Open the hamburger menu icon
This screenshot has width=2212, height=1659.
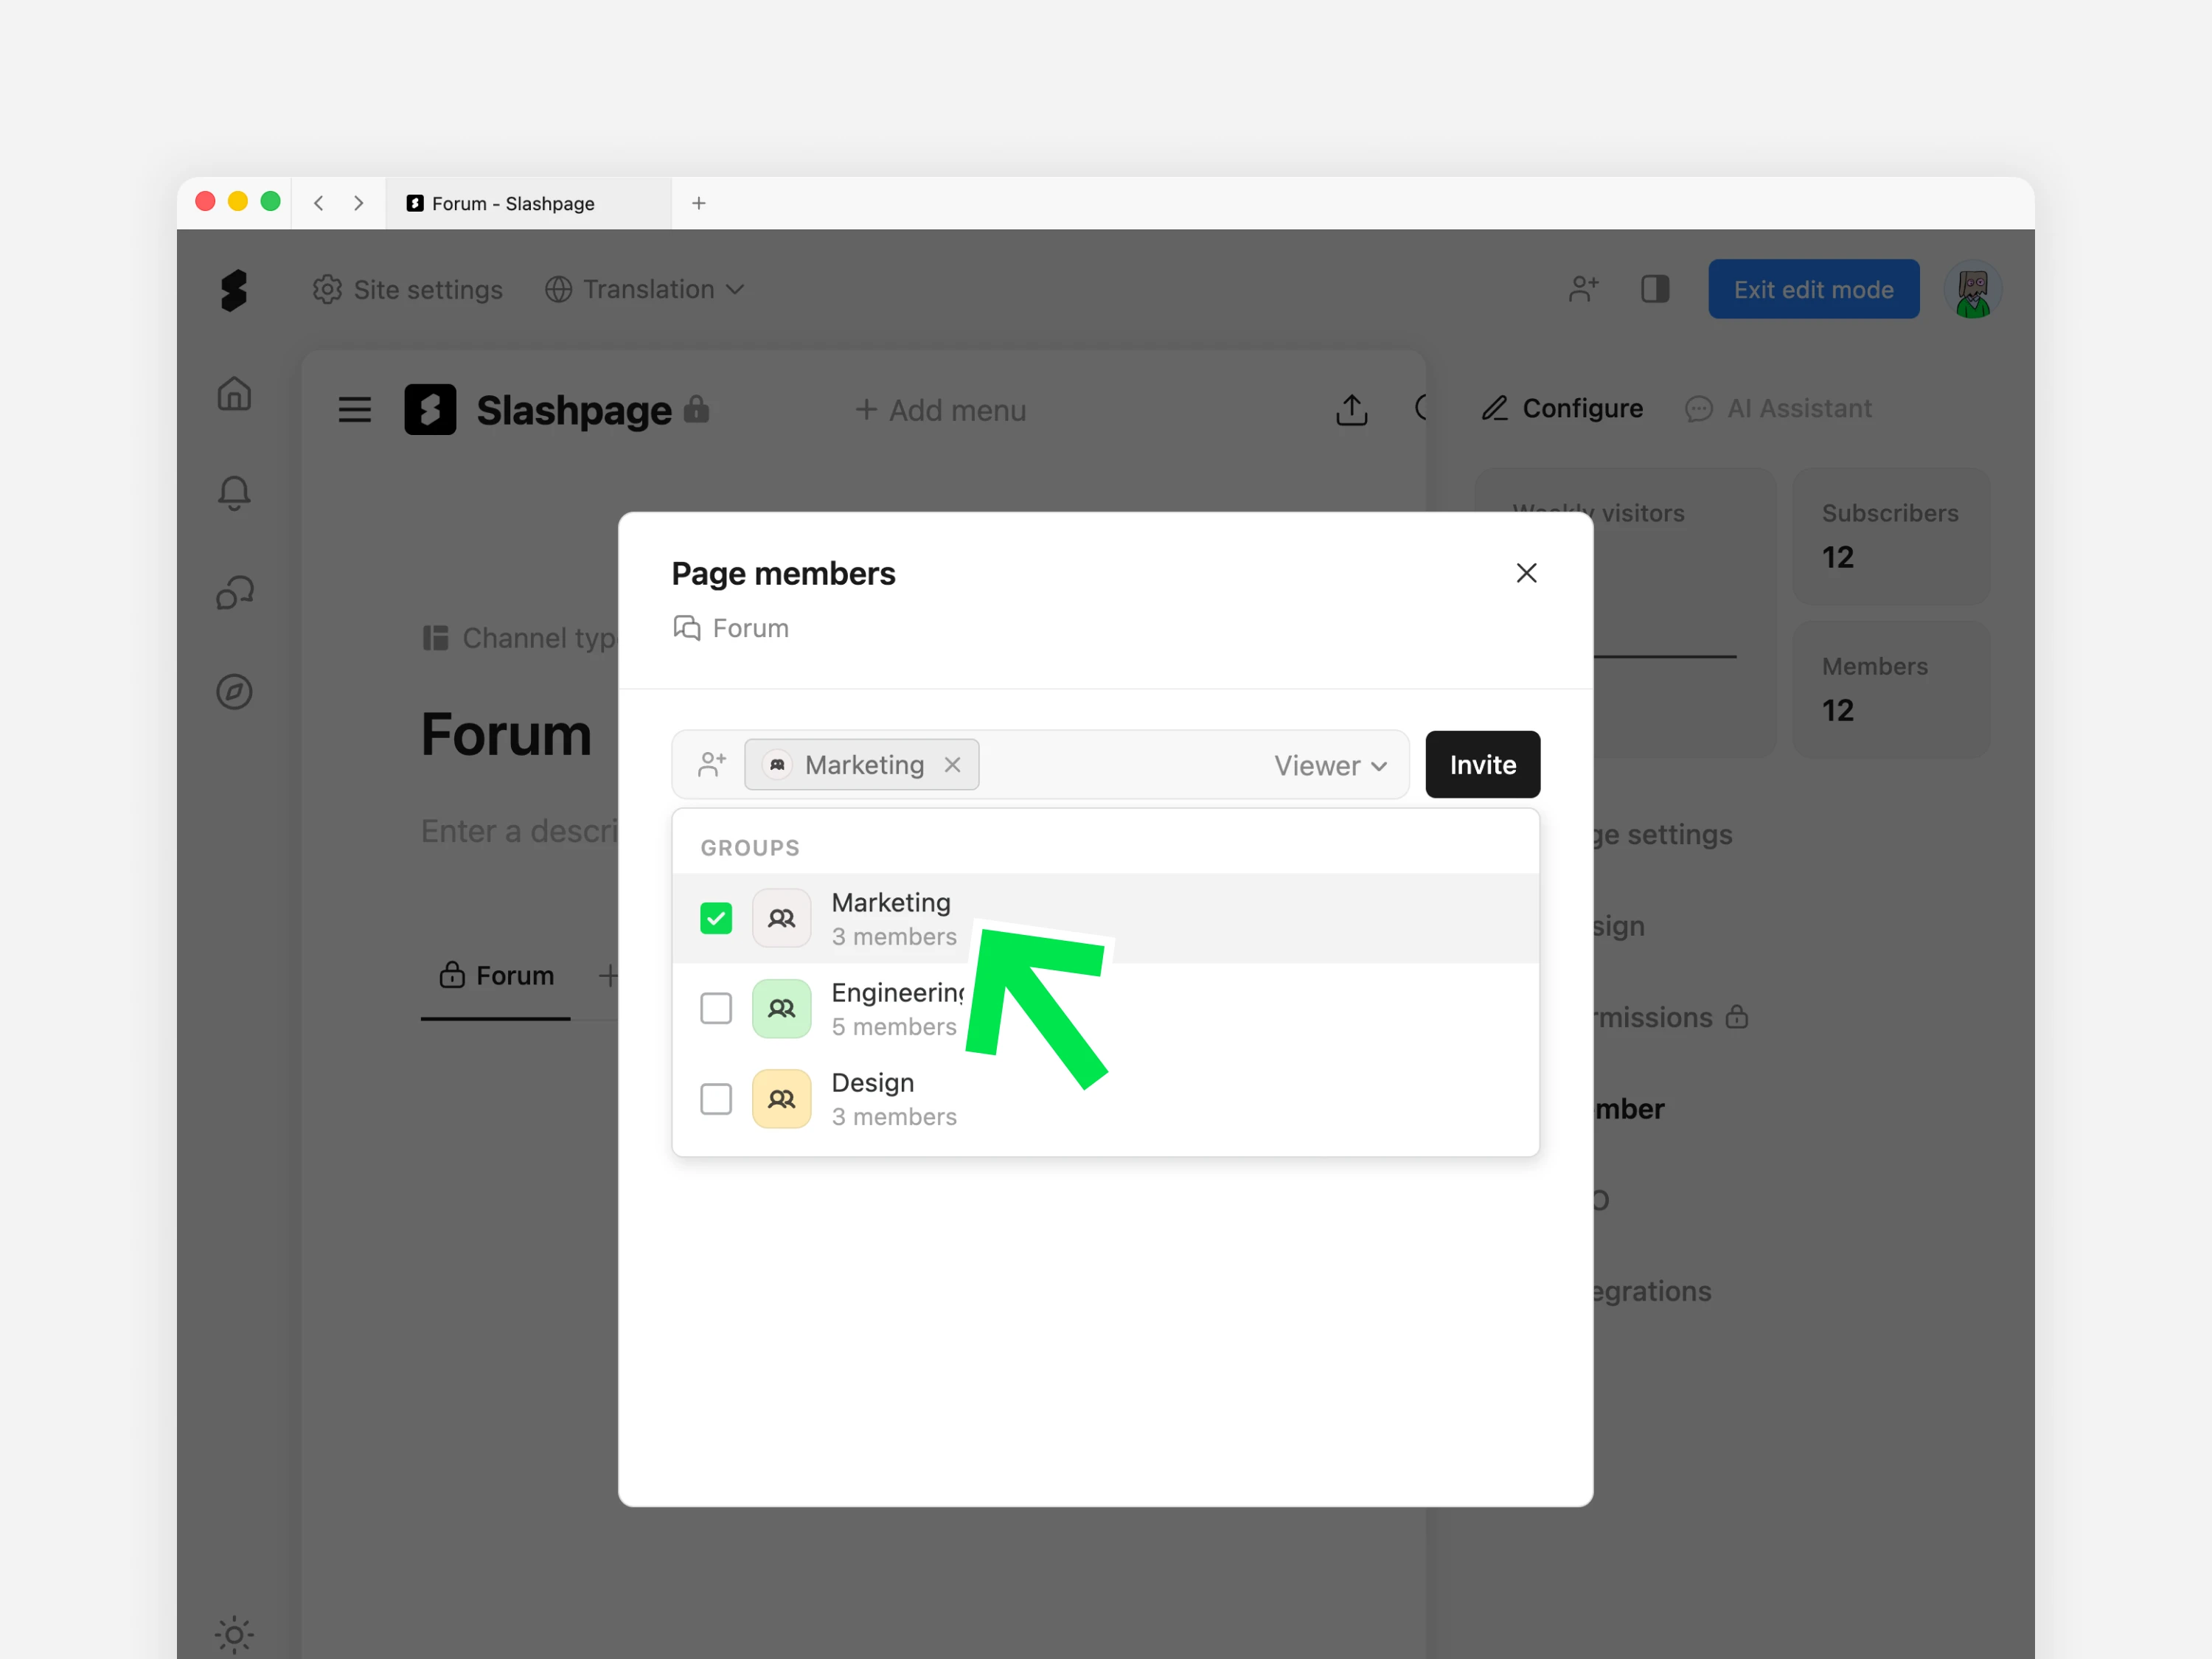point(354,410)
